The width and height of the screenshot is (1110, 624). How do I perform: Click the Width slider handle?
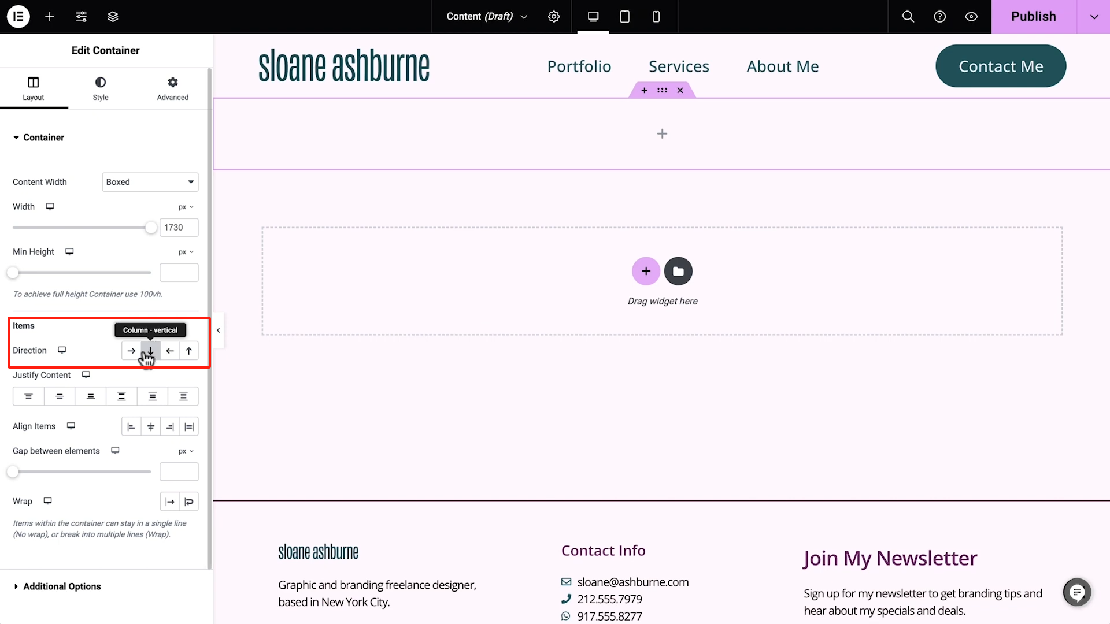click(x=151, y=228)
